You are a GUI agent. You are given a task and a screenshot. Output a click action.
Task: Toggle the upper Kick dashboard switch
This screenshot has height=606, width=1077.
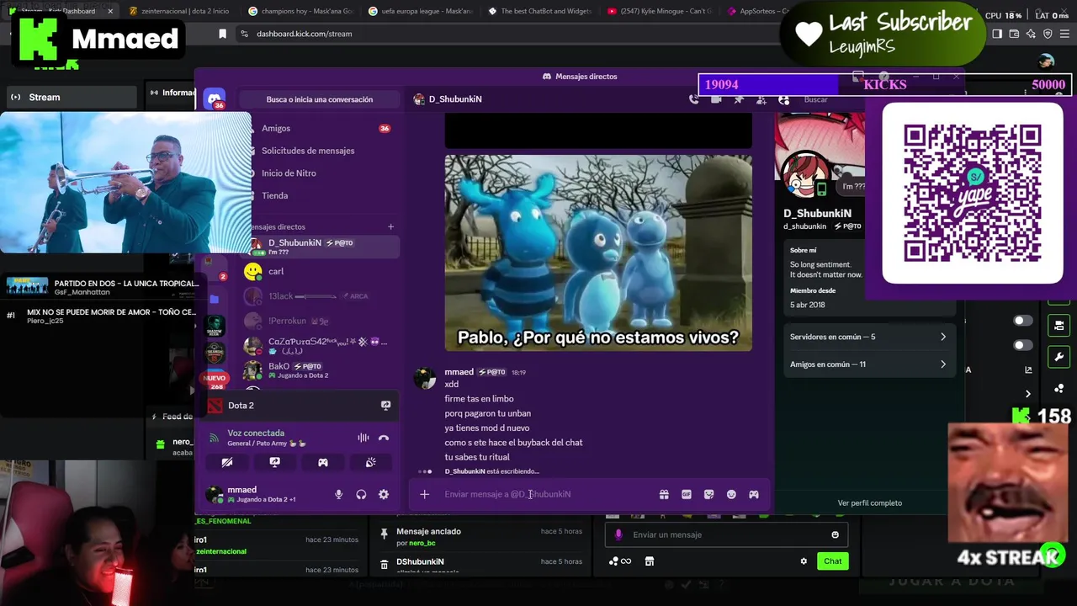click(1023, 321)
